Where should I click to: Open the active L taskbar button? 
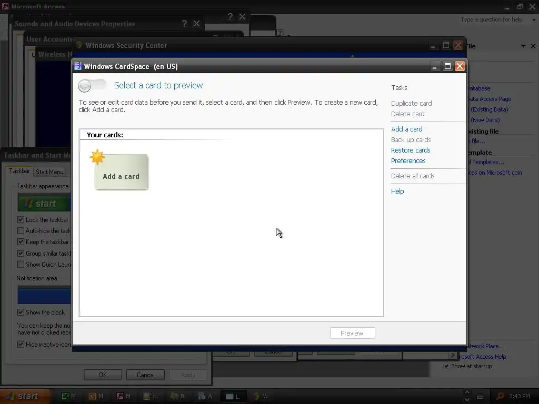[233, 396]
